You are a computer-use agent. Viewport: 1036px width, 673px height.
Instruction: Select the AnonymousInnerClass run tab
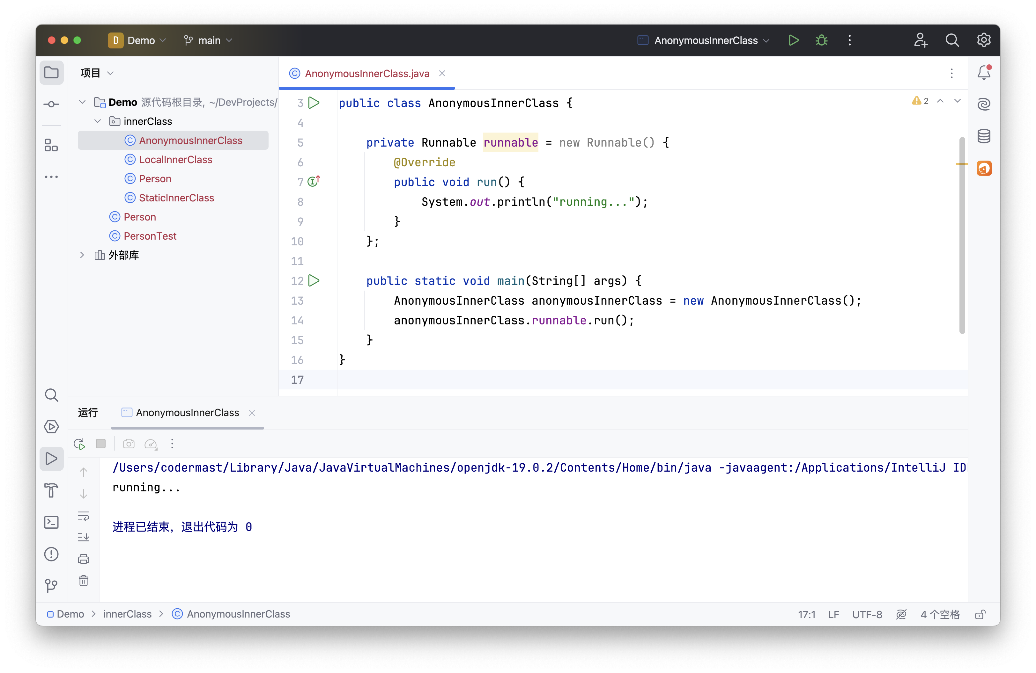pos(187,413)
